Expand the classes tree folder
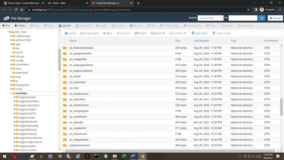Screen dimensions: 284x160 11,56
